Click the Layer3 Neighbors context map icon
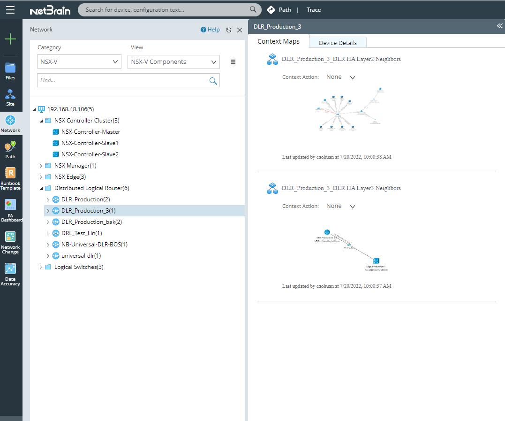Viewport: 505px width, 421px height. (272, 188)
